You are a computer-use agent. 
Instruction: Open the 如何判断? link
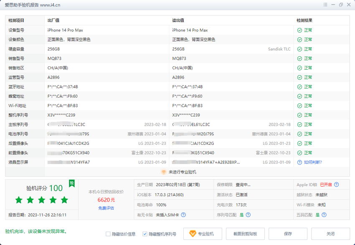click(x=313, y=162)
